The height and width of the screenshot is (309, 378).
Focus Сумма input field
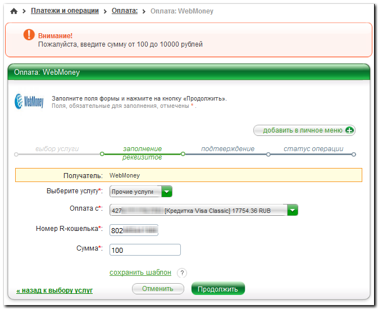point(145,250)
